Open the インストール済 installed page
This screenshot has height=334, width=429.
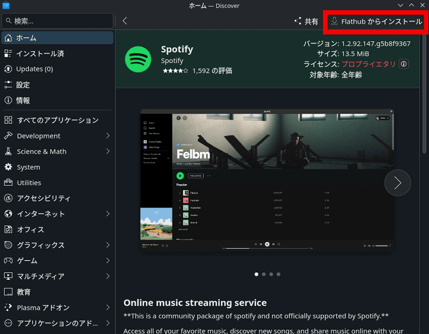pyautogui.click(x=57, y=53)
